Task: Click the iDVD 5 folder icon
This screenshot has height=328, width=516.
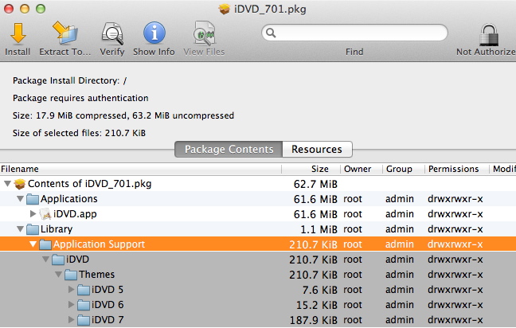Action: [x=84, y=290]
